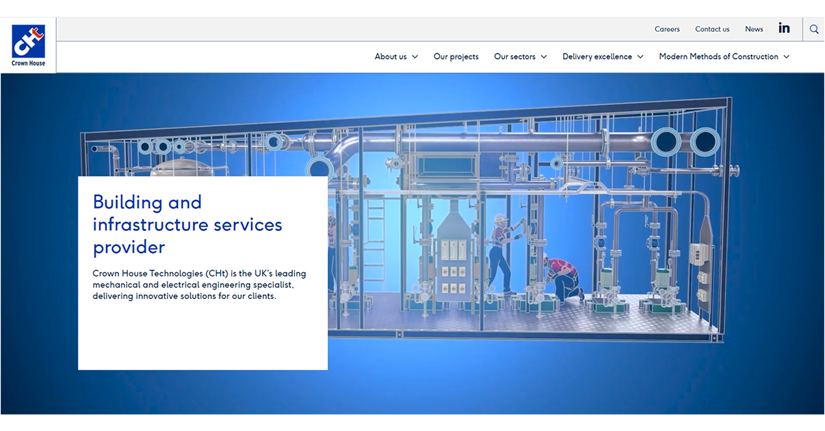Open Delivery excellence from the navigation
The image size is (825, 431).
click(x=597, y=56)
